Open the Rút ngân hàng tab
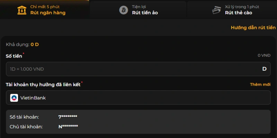 pyautogui.click(x=45, y=10)
